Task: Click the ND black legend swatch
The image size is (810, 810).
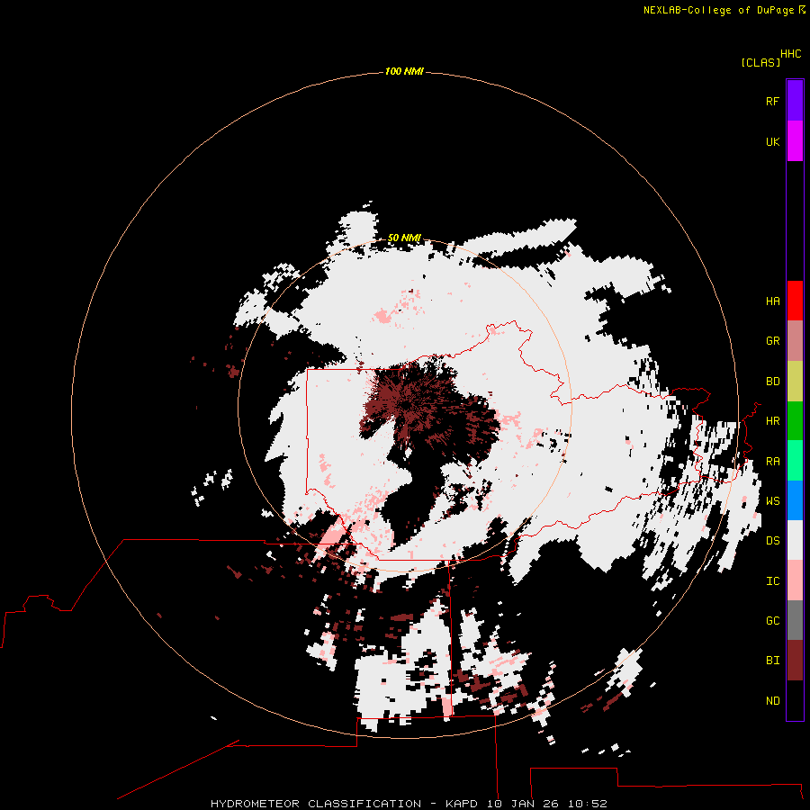Action: [795, 700]
